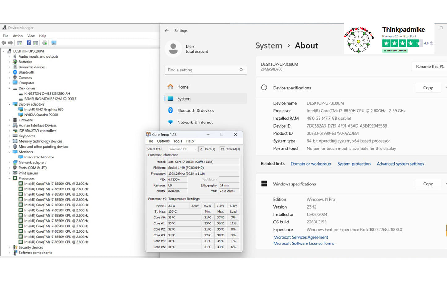Click the Tj. Max 100°C value in Core Temp
Screen dimensions: 447x281
184,212
